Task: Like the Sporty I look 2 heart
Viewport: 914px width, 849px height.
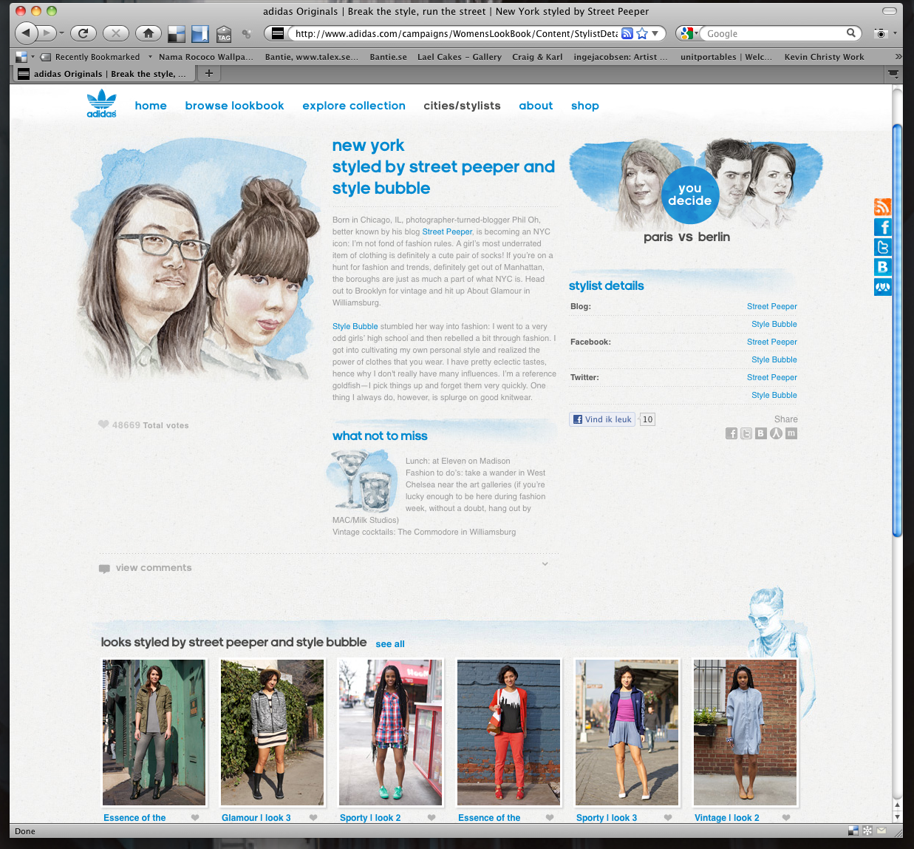Action: [x=432, y=817]
